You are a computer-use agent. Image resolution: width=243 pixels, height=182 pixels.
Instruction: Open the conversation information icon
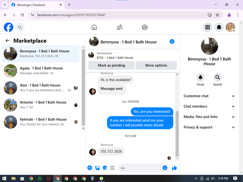pyautogui.click(x=172, y=42)
